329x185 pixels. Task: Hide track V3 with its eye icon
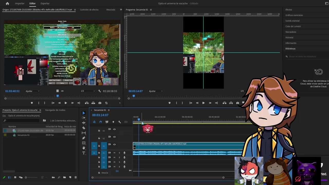(114, 129)
